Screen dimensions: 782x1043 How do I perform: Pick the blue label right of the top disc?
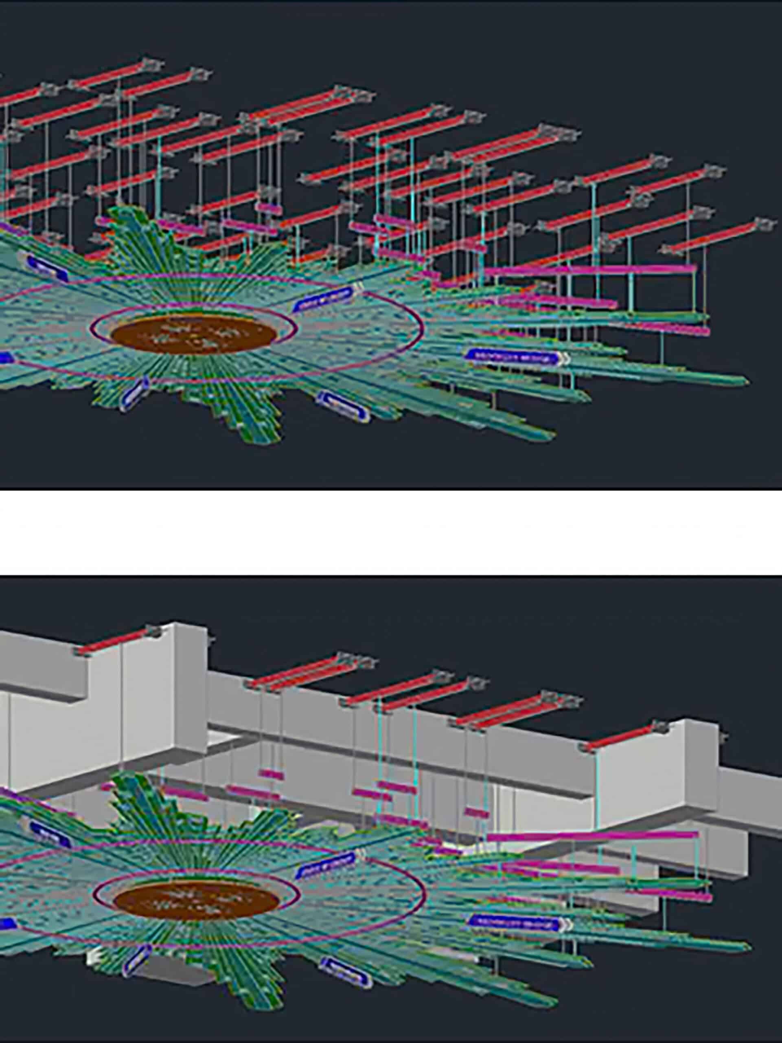coord(323,299)
